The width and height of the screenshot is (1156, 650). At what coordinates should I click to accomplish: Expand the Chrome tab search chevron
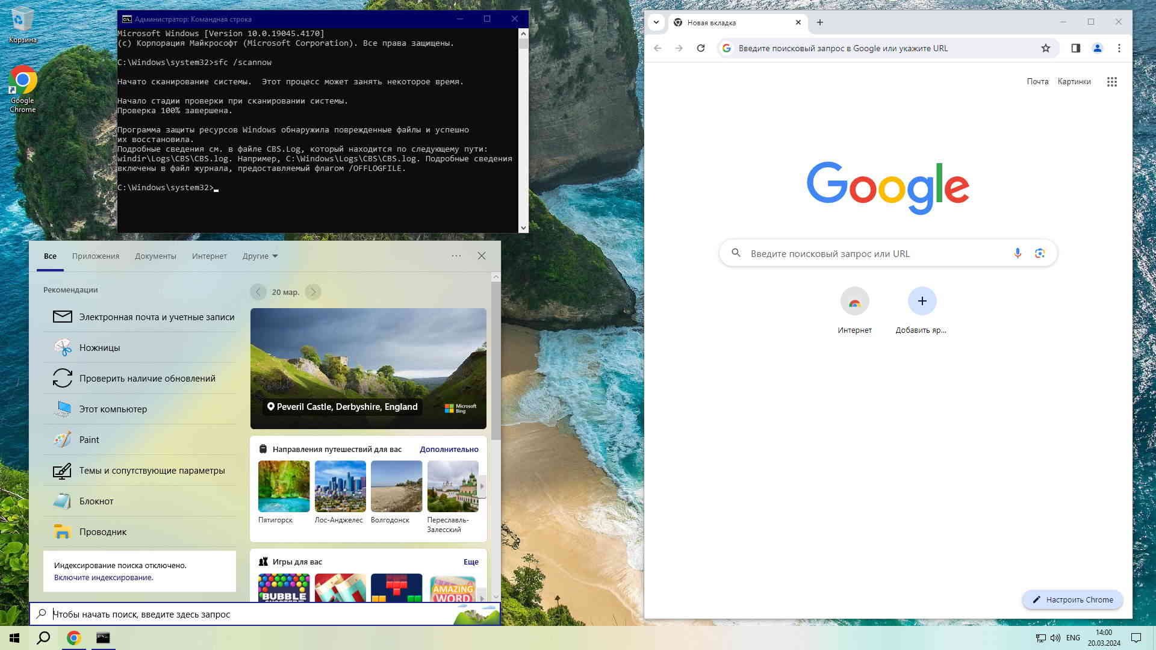656,22
